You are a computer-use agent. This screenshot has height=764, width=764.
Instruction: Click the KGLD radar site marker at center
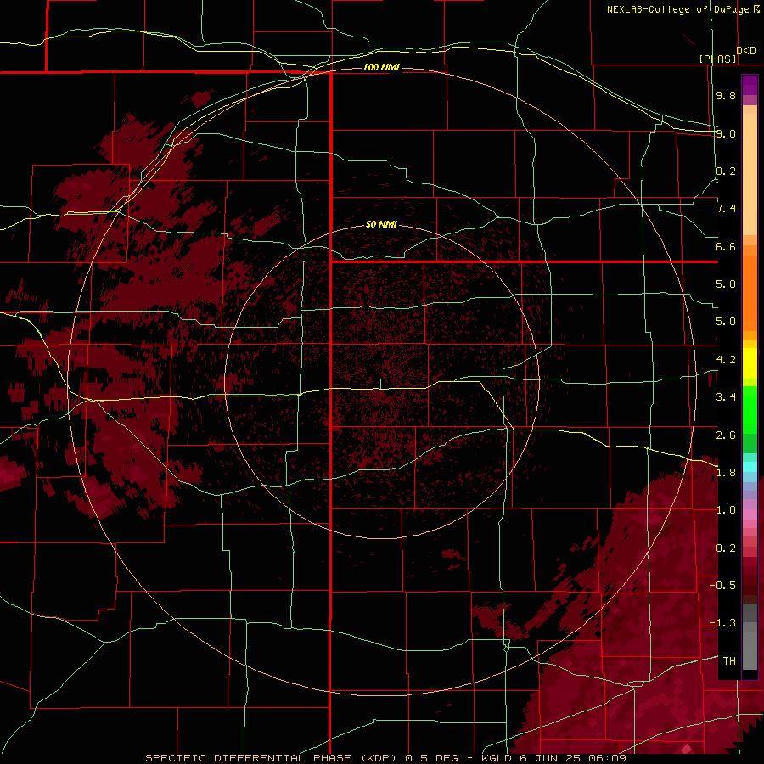(380, 384)
